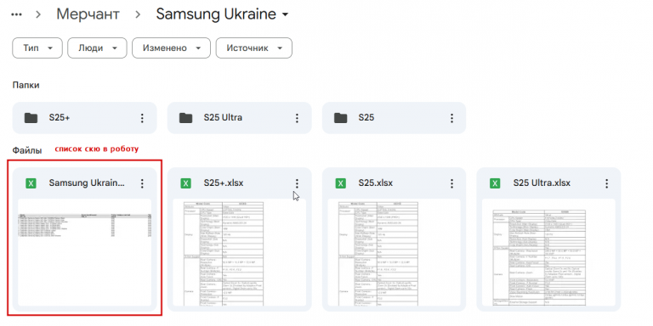Open three-dot menu of S25.xlsx file
This screenshot has height=326, width=653.
click(x=451, y=183)
